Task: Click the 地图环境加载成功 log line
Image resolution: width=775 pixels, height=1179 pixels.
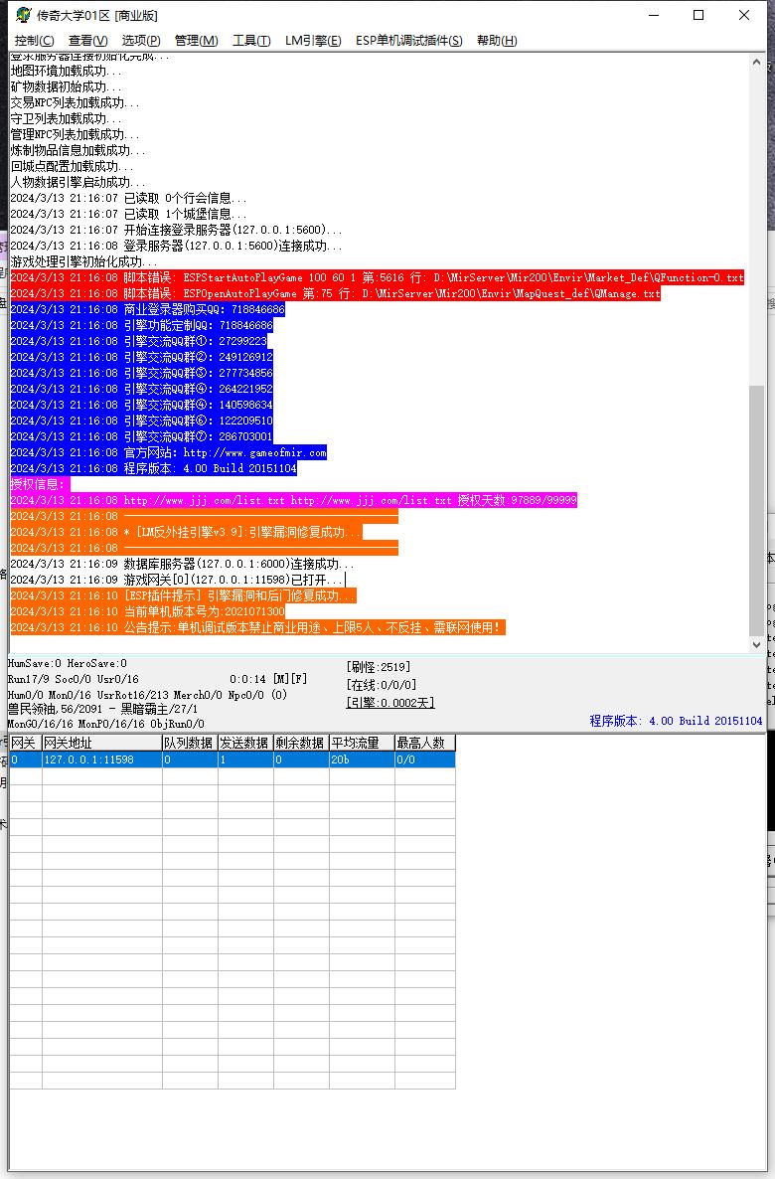Action: [66, 71]
